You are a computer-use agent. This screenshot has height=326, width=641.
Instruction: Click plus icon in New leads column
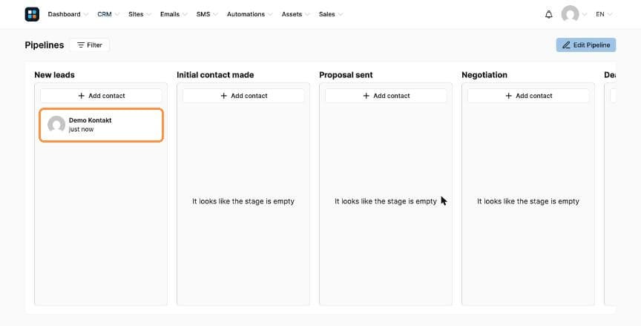tap(82, 96)
